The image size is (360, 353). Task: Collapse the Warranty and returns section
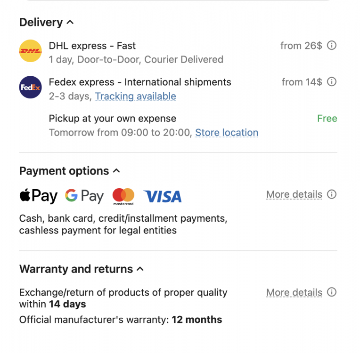[x=140, y=269]
